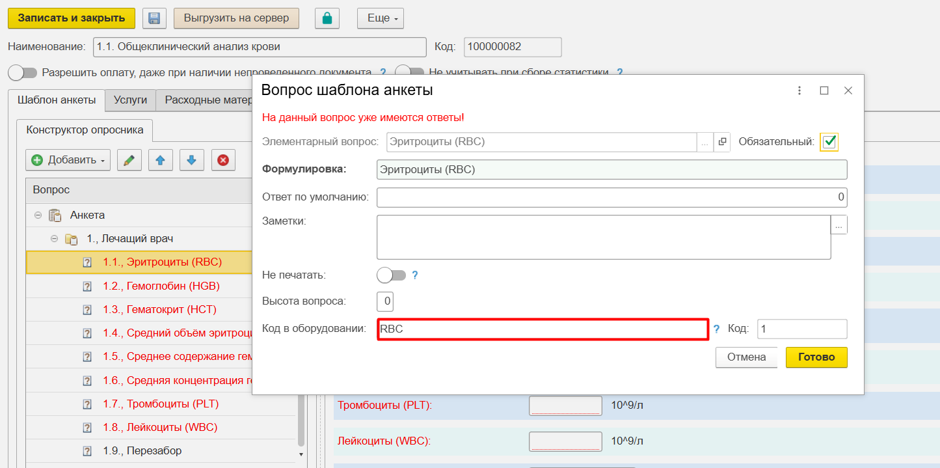Uncheck the Обязательный checkbox
The width and height of the screenshot is (940, 468).
click(829, 142)
